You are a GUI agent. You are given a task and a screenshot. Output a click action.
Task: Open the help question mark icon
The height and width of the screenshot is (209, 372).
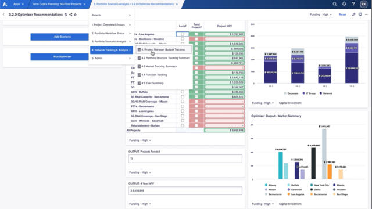tap(353, 4)
